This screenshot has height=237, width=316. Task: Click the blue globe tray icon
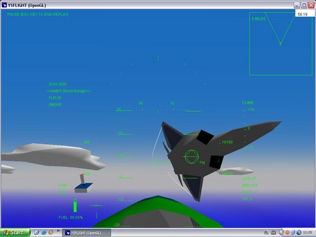point(299,233)
